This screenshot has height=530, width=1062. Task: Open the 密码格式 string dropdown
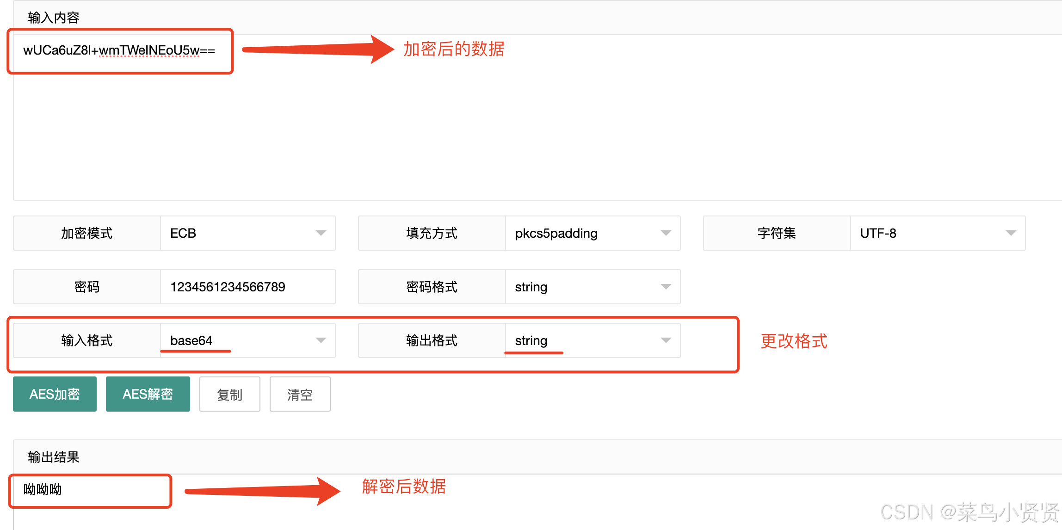coord(592,287)
